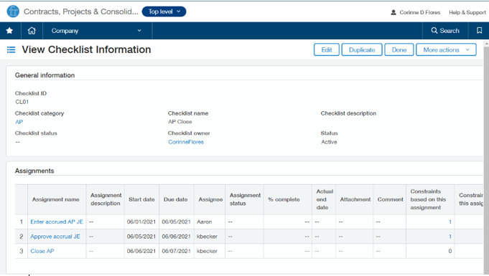Expand the More actions dropdown
The height and width of the screenshot is (276, 489).
(446, 50)
